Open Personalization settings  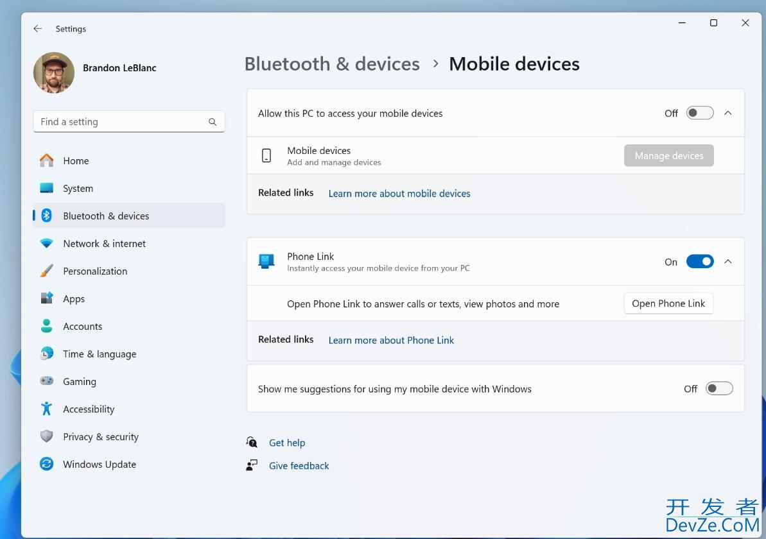129,271
